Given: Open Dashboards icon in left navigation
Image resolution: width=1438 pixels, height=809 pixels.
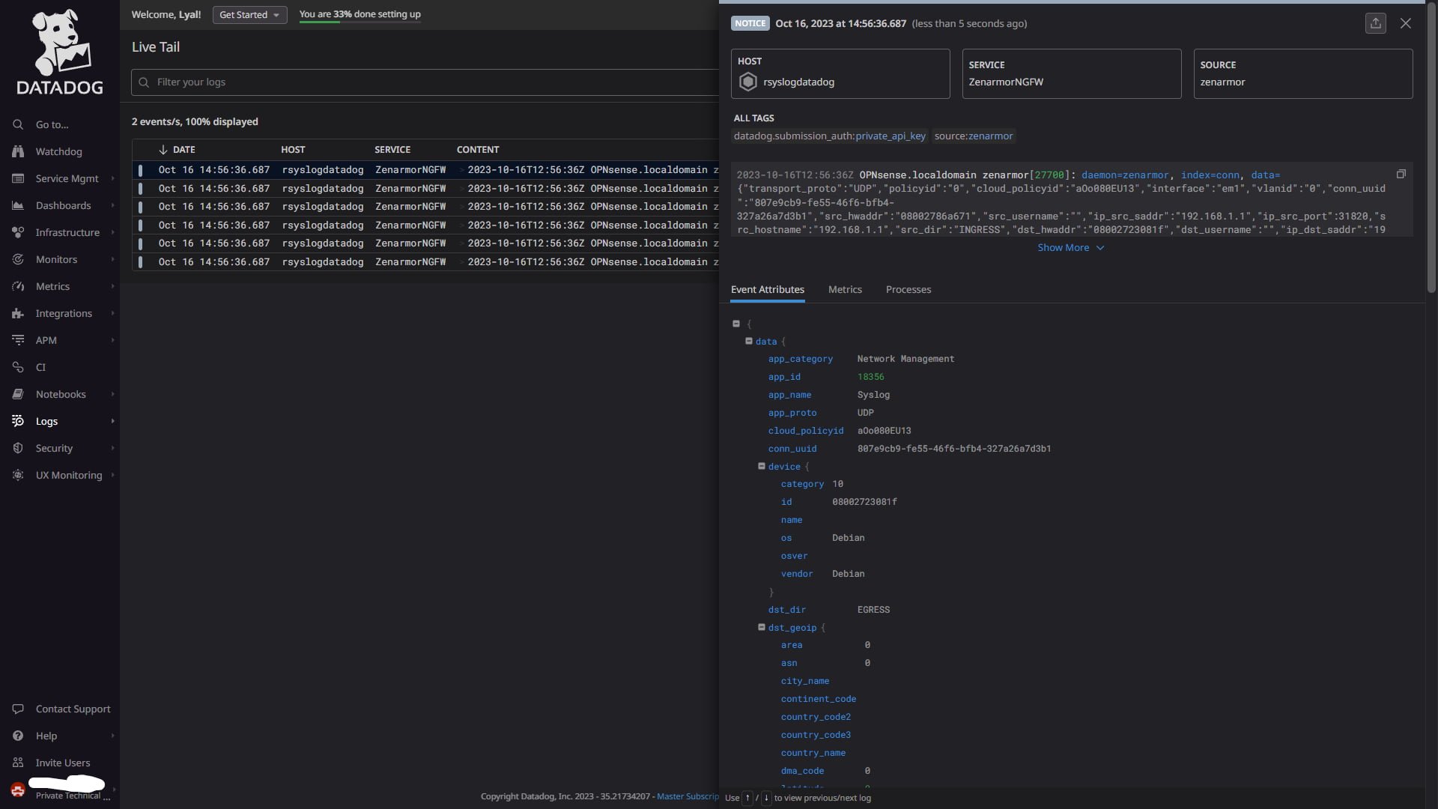Looking at the screenshot, I should 18,205.
